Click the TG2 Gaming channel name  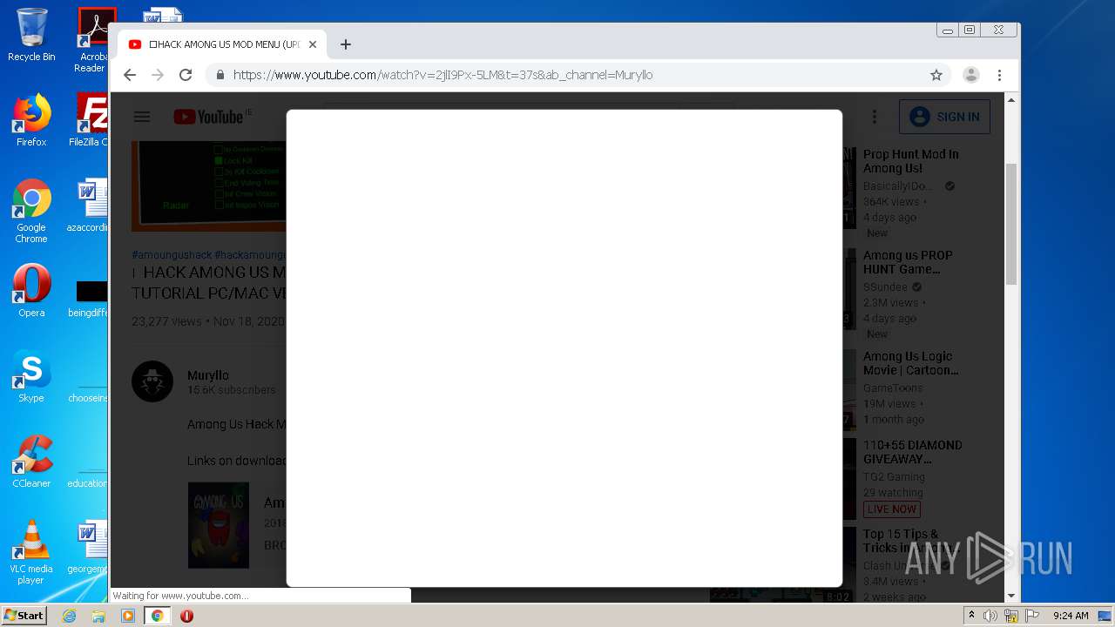click(x=894, y=477)
